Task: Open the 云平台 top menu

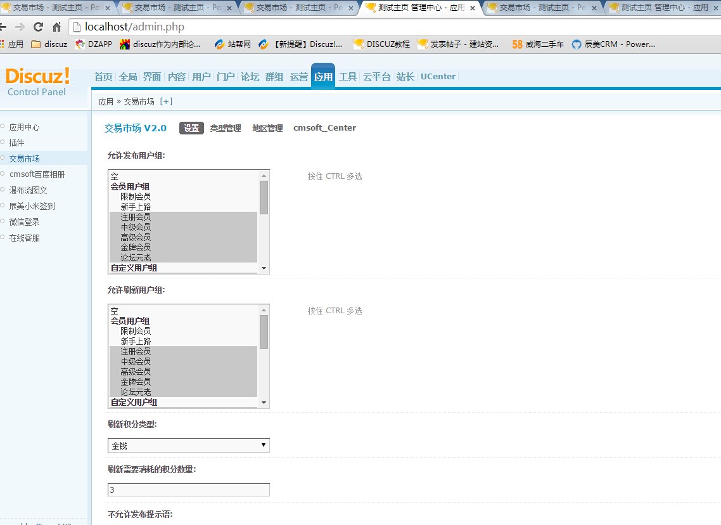Action: pos(376,76)
